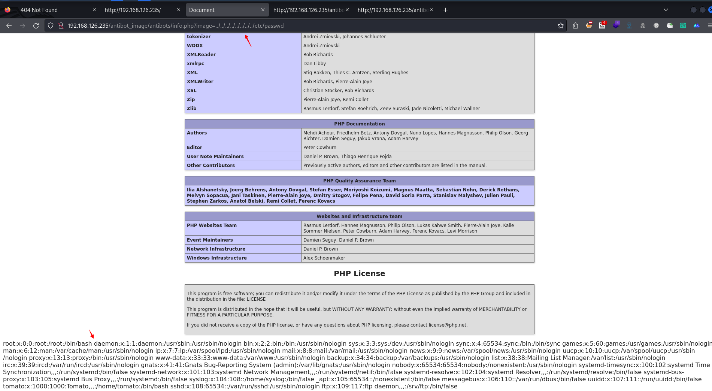Open the blue translate extension icon
712x391 pixels.
(x=697, y=26)
